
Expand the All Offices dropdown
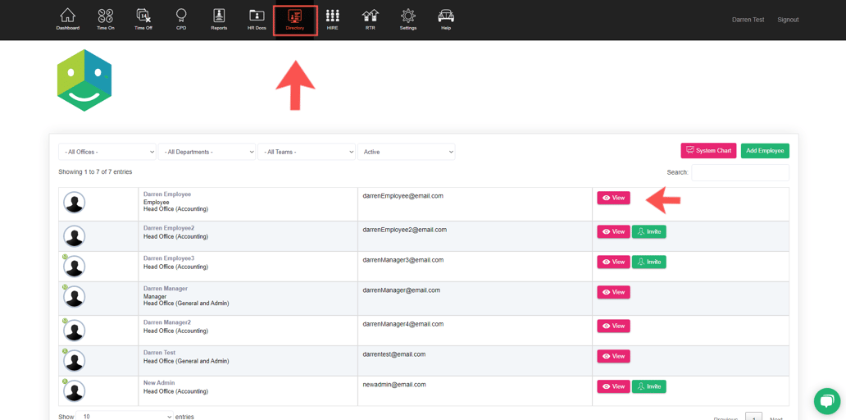[107, 152]
